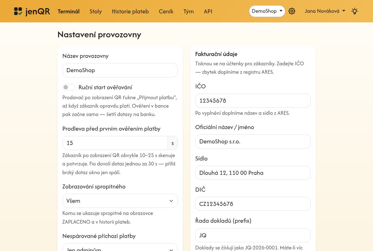Open the Terminál tab
Screen dimensions: 373x251
pos(69,12)
